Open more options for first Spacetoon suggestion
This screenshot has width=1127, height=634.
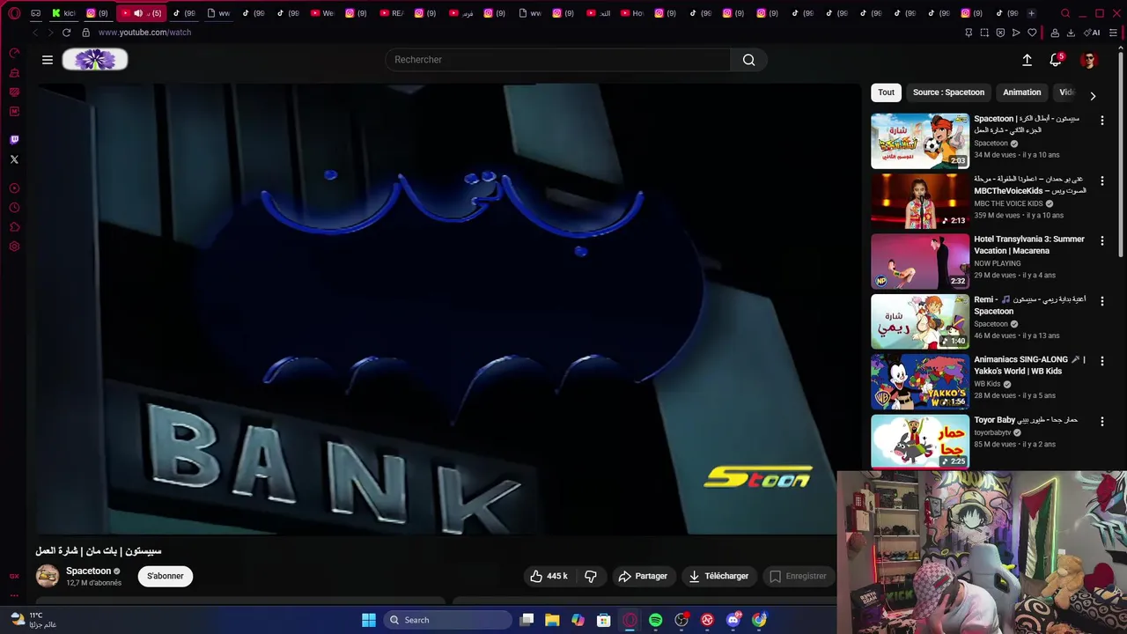click(x=1101, y=121)
